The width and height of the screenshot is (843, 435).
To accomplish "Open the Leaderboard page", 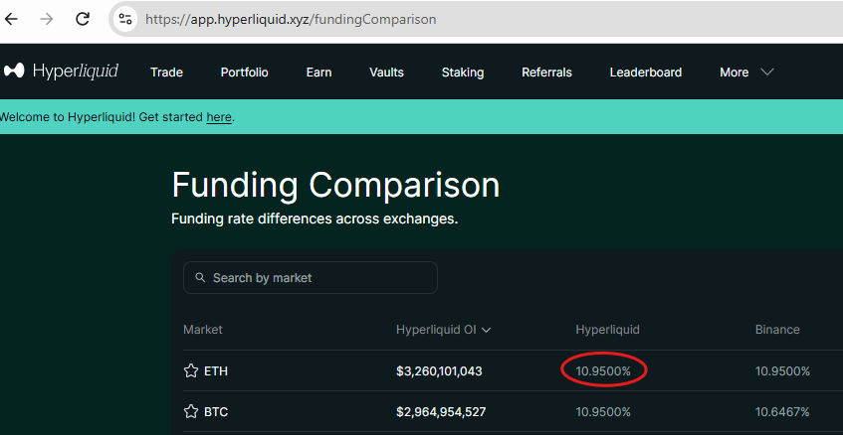I will 646,72.
